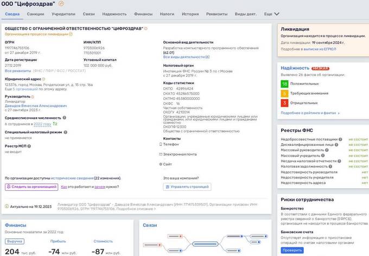Click the yellow 5 Требующих внимания badge
Screen dimensions: 369x256
284,93
